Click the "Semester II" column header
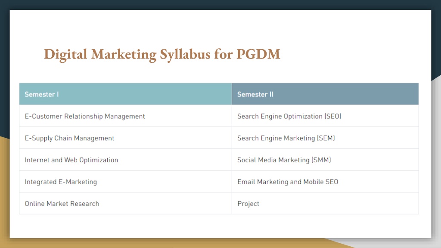This screenshot has height=248, width=441. pyautogui.click(x=325, y=94)
